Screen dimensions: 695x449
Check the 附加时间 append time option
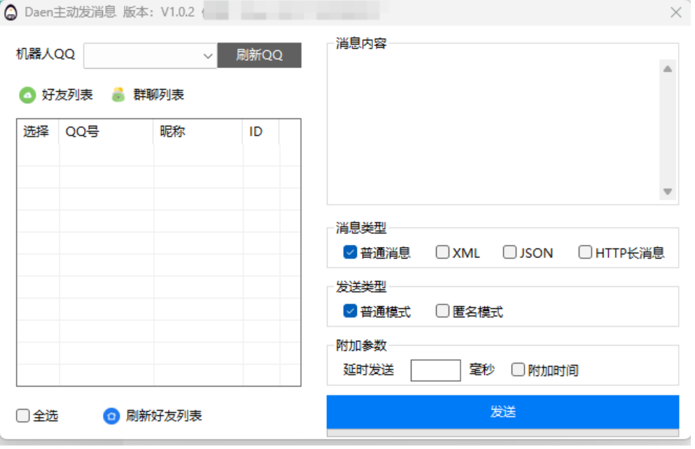(x=517, y=370)
